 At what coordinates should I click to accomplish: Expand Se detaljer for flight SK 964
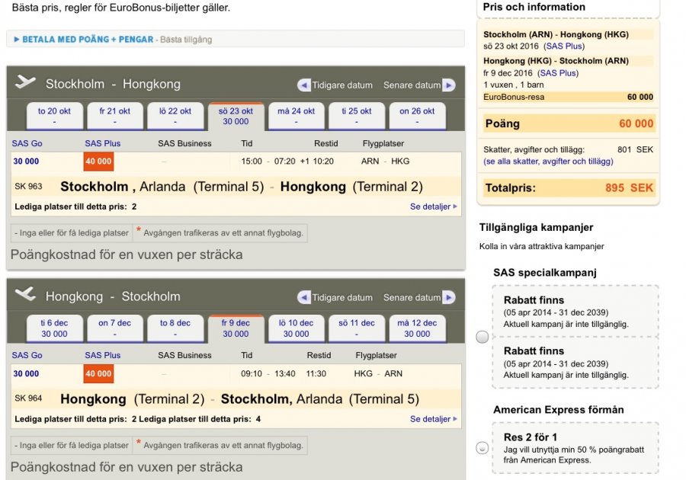click(x=433, y=419)
